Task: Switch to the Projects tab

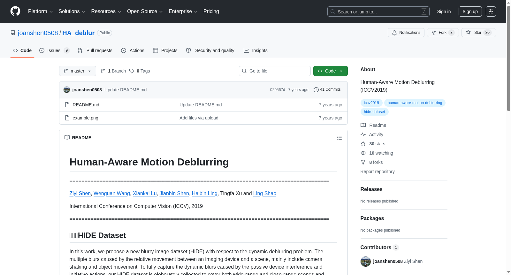Action: point(165,50)
